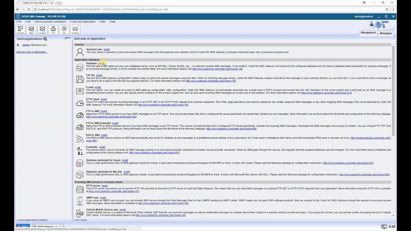Install the HTTP client interface
The height and width of the screenshot is (231, 411).
click(104, 99)
